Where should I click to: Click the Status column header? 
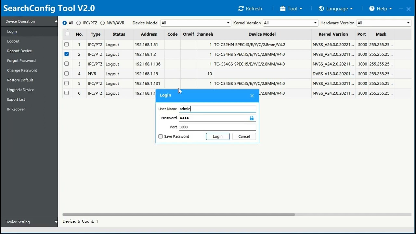pyautogui.click(x=119, y=34)
